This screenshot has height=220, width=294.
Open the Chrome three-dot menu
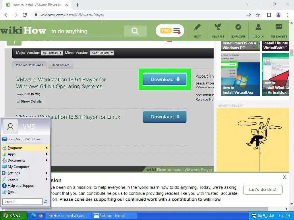(288, 15)
